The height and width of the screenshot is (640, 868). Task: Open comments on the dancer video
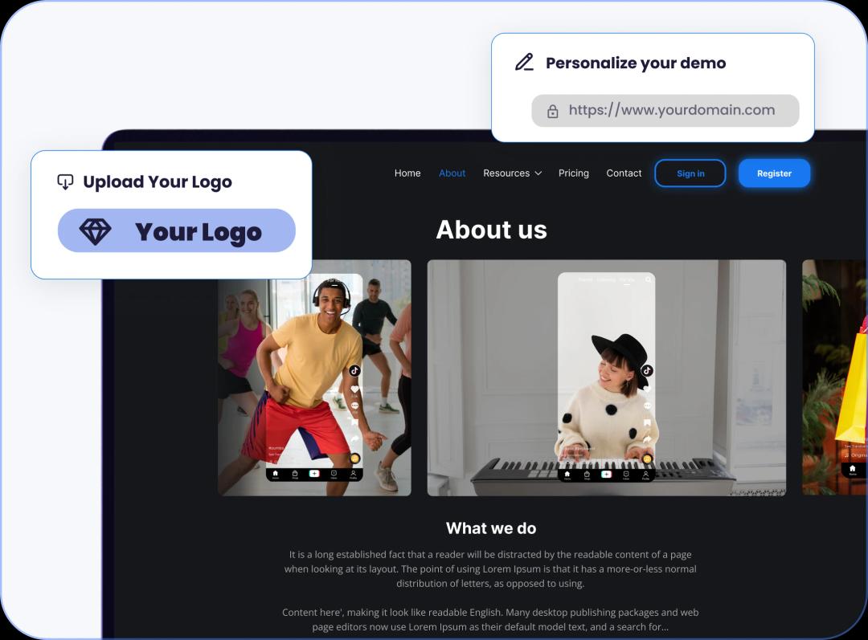click(x=354, y=407)
